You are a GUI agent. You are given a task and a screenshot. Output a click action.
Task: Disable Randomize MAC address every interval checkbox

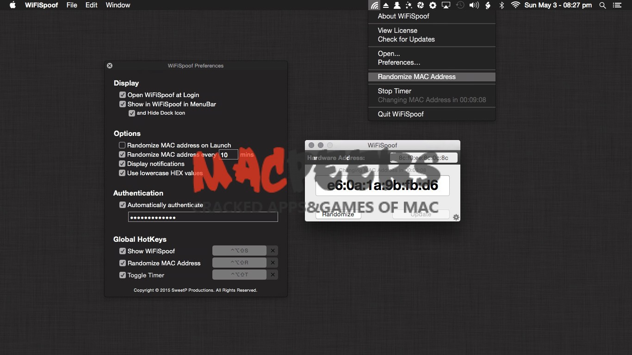point(122,154)
